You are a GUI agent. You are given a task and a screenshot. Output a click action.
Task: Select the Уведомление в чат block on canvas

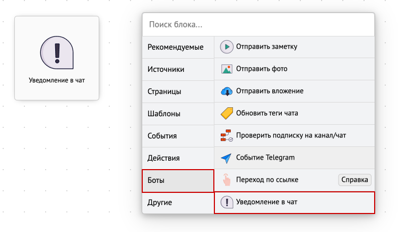click(57, 58)
